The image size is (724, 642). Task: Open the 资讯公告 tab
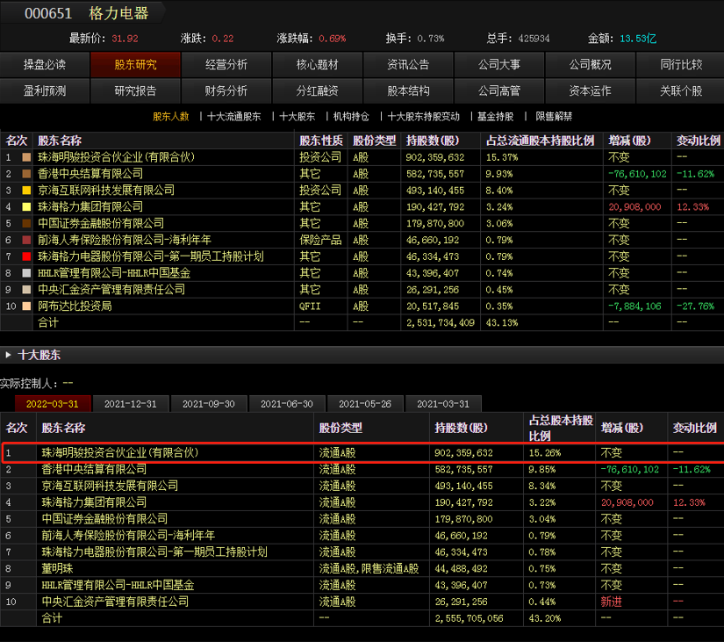point(408,64)
